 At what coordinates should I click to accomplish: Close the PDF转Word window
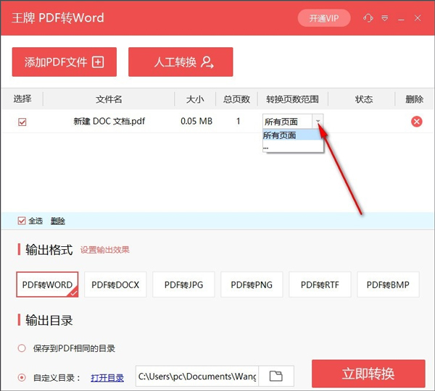418,18
